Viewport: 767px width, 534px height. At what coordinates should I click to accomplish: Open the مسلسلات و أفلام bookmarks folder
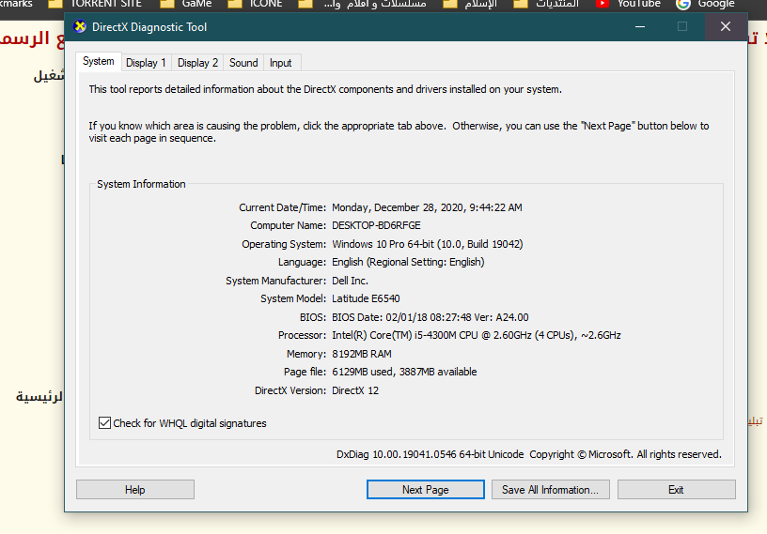coord(362,4)
